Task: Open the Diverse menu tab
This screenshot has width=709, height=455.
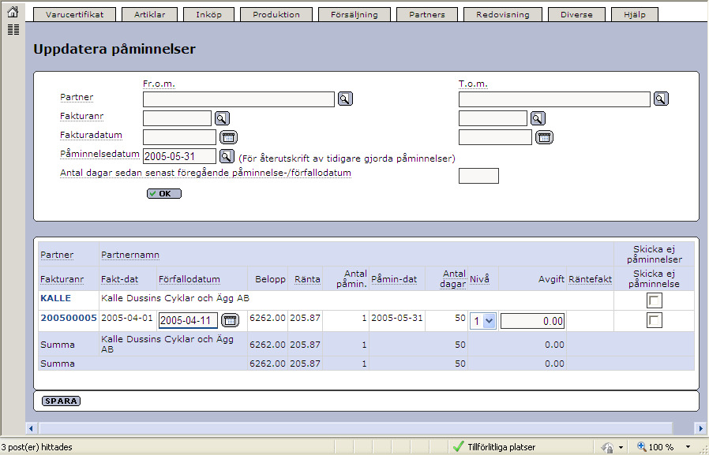Action: coord(576,14)
